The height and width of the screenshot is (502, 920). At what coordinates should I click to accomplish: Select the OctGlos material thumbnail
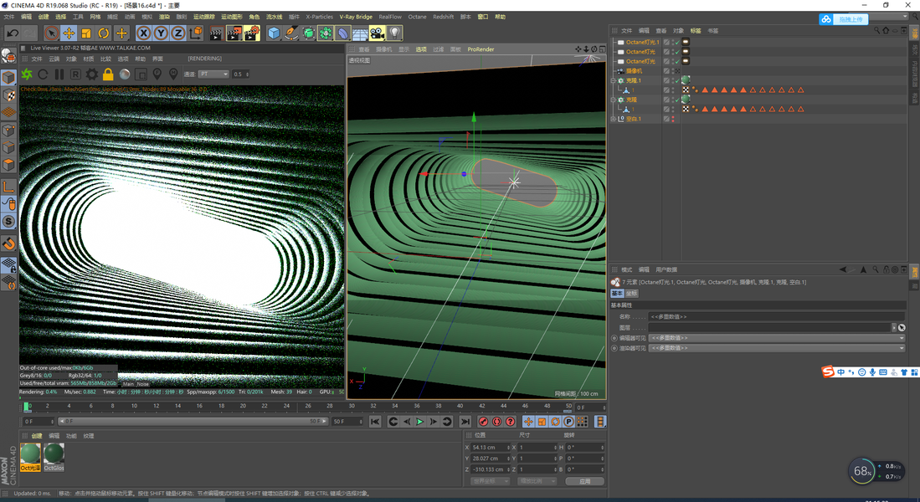[x=54, y=457]
